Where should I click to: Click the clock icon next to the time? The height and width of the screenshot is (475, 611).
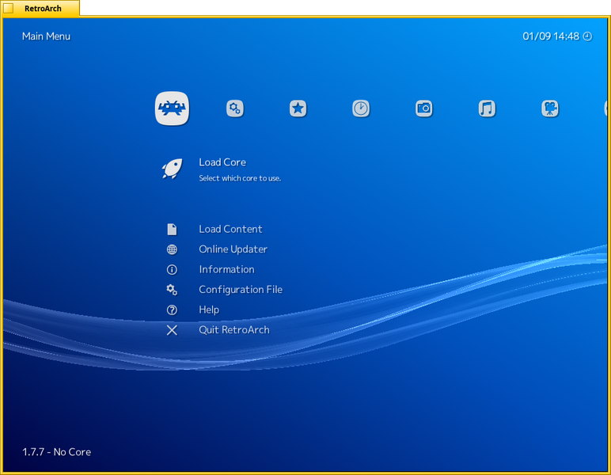click(587, 36)
